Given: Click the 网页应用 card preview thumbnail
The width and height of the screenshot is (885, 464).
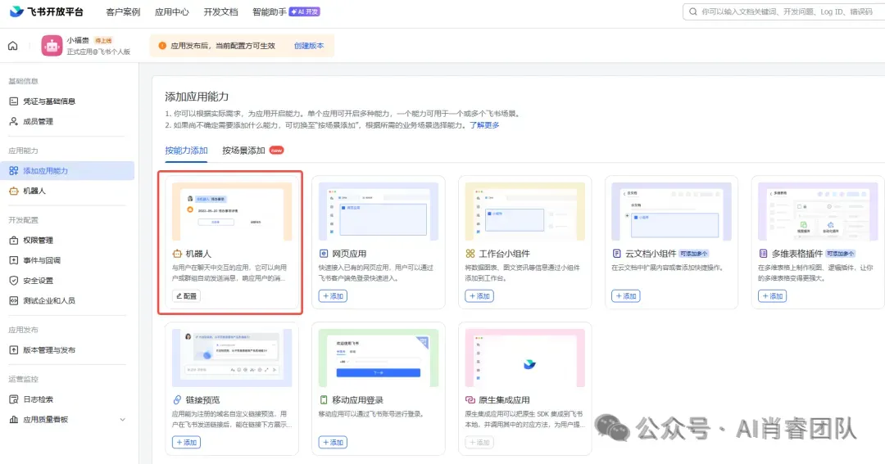Looking at the screenshot, I should 378,211.
